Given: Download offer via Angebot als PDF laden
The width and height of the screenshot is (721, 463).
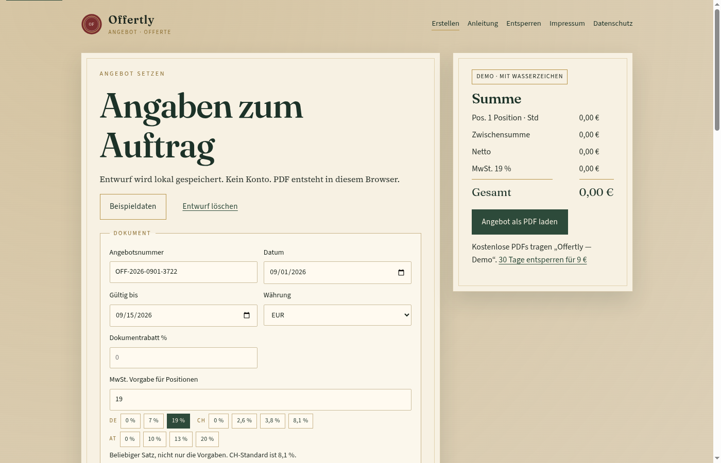Looking at the screenshot, I should pyautogui.click(x=520, y=222).
